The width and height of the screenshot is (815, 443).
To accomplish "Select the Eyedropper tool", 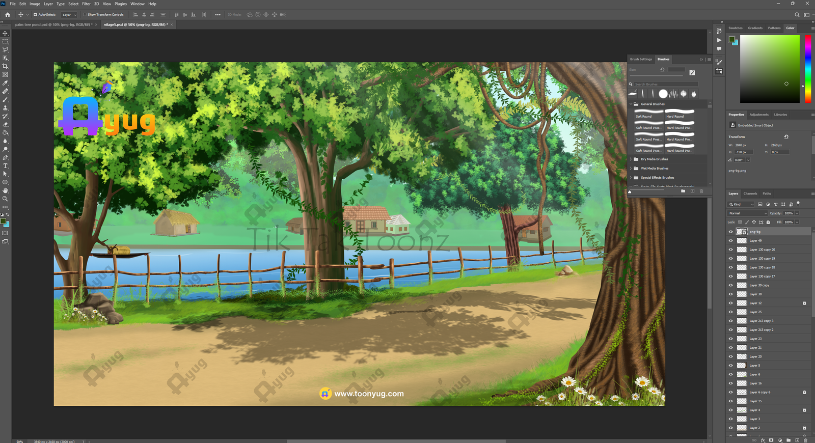I will coord(5,83).
